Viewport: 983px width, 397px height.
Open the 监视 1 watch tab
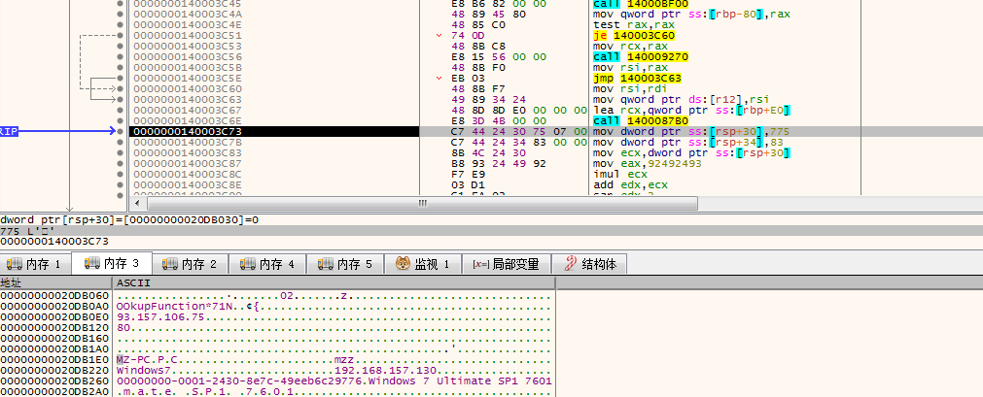point(423,264)
